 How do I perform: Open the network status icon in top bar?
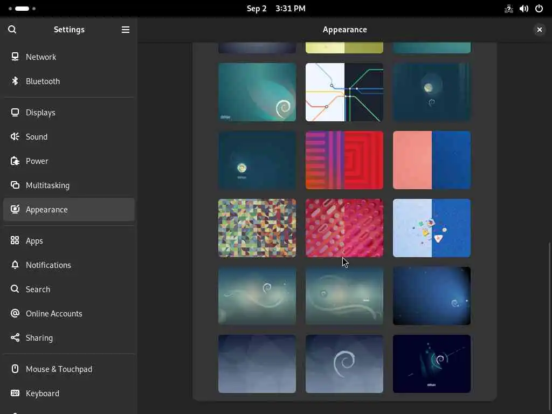[509, 9]
